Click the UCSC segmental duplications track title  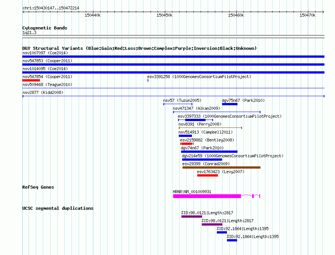click(x=58, y=208)
